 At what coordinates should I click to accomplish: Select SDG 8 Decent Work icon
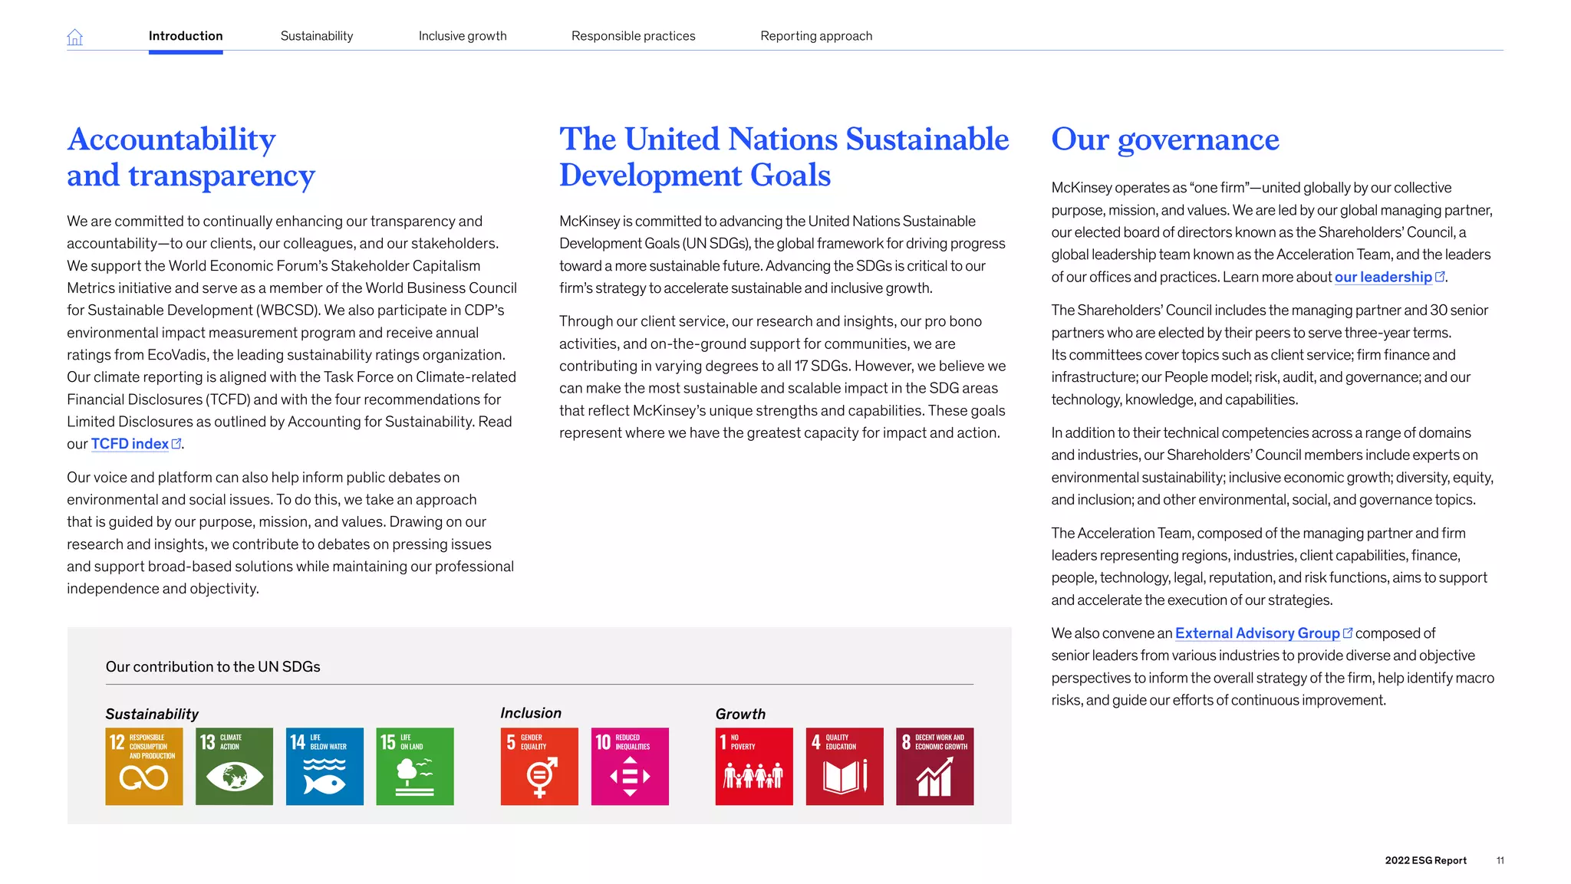click(x=934, y=766)
